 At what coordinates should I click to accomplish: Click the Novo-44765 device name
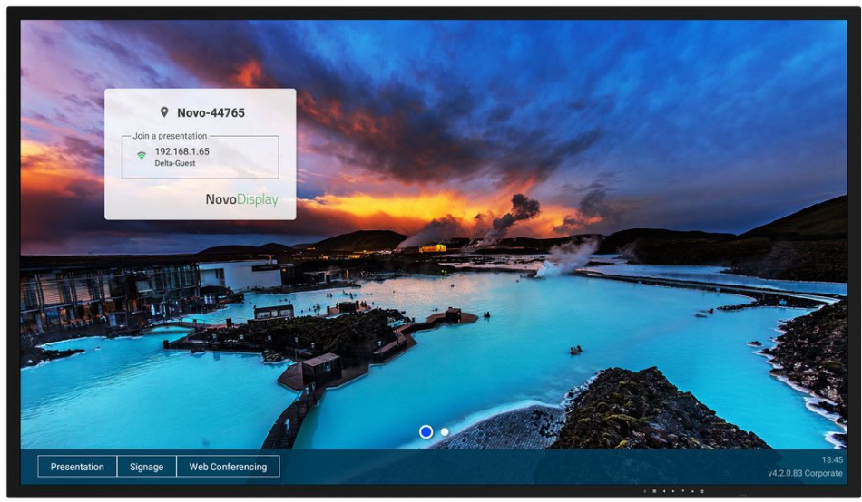[x=211, y=113]
